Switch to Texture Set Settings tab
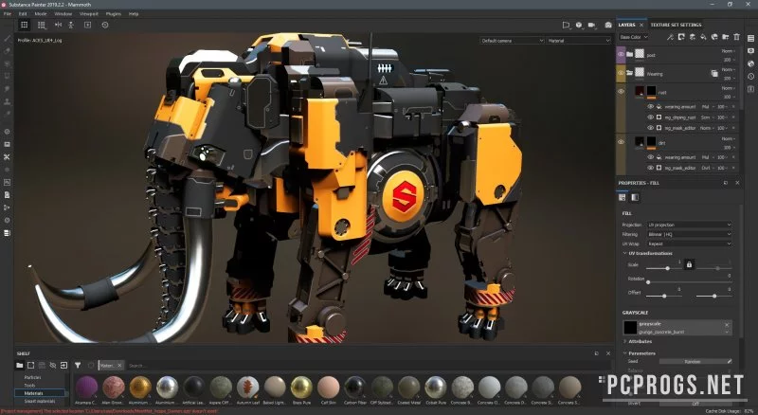 pos(676,25)
